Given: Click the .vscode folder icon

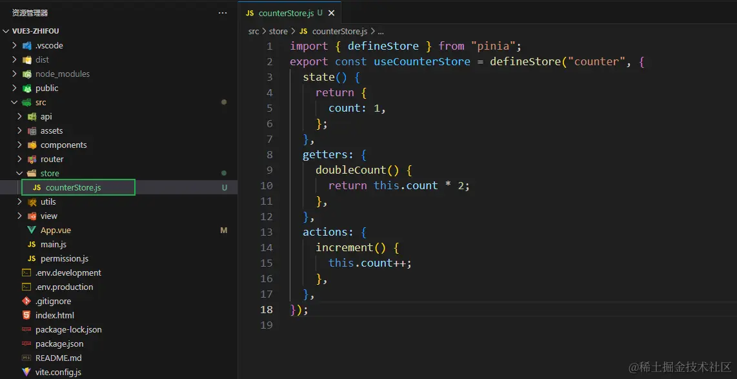Looking at the screenshot, I should 27,46.
